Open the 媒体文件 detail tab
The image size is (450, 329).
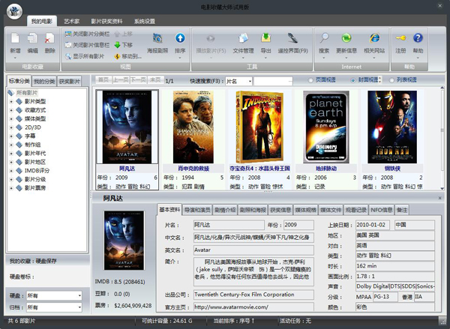pos(331,210)
